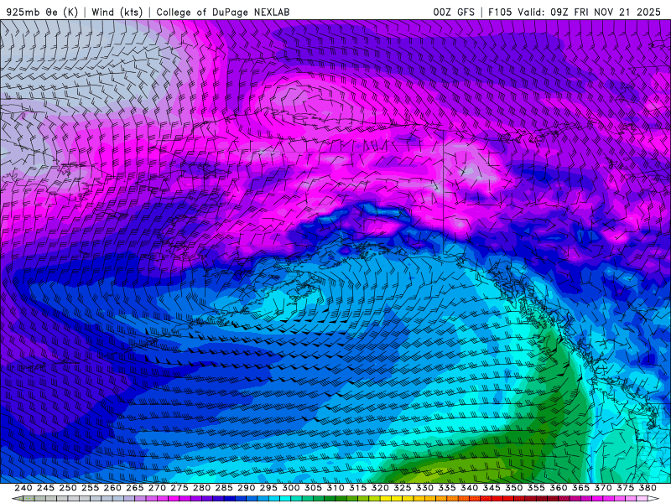Image resolution: width=671 pixels, height=503 pixels.
Task: Click the 265 color scale label
Action: (135, 488)
